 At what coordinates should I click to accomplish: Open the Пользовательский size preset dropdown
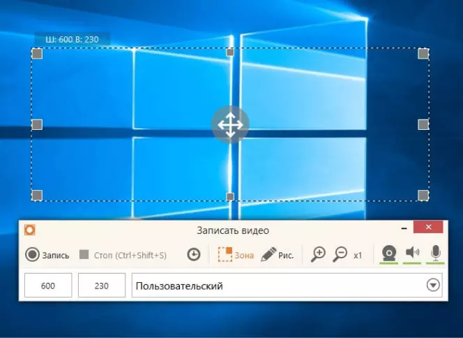click(287, 286)
